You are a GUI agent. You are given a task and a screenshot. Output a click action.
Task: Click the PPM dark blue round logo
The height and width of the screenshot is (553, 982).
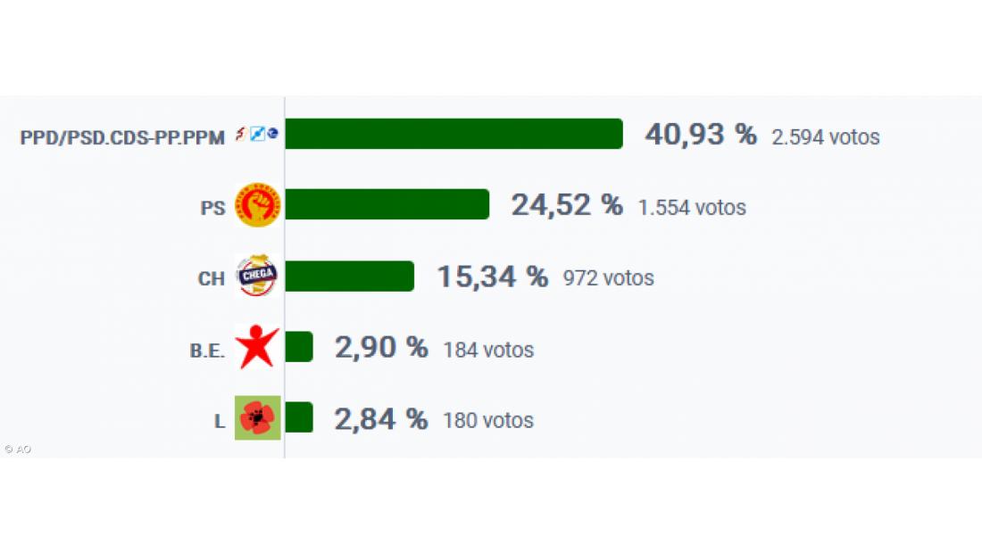click(272, 135)
